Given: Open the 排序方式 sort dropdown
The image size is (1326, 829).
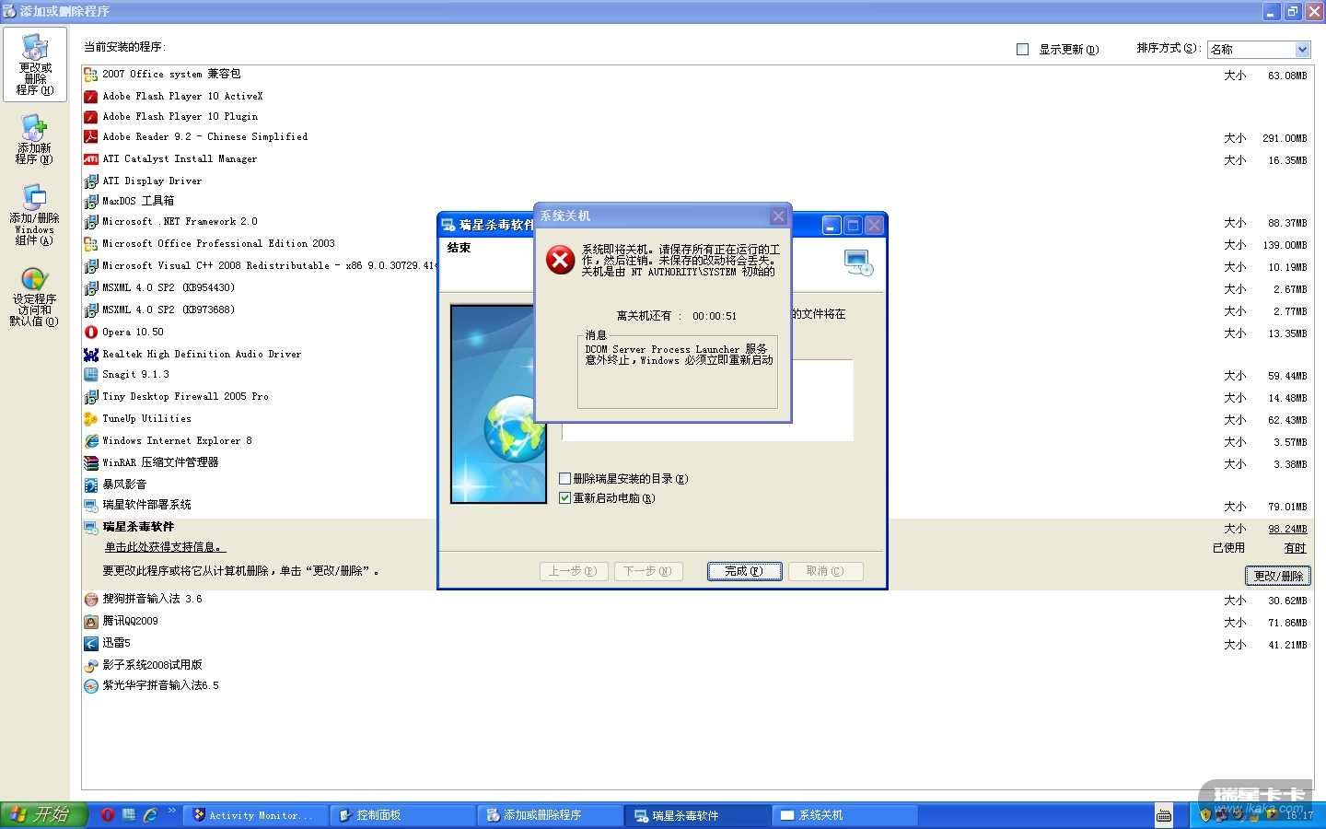Looking at the screenshot, I should [x=1302, y=49].
